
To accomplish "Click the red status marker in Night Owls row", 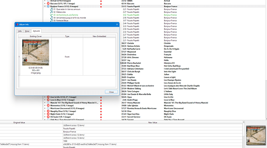I will pos(101,114).
